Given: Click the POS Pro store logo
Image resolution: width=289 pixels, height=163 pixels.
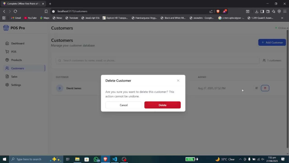Looking at the screenshot, I should [x=6, y=28].
